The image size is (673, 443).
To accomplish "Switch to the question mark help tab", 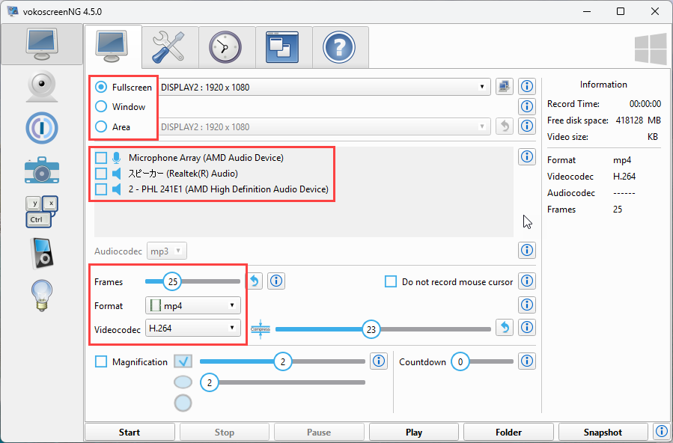I will click(341, 47).
